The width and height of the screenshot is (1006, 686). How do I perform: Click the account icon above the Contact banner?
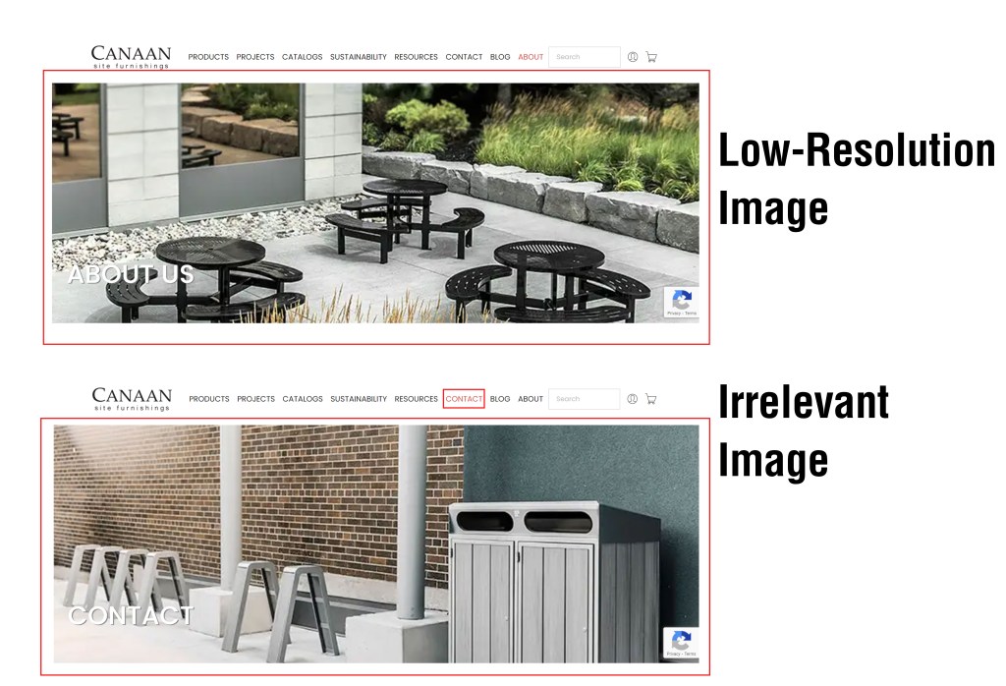(633, 399)
